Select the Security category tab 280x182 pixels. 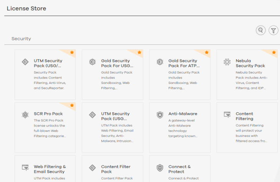pos(21,39)
